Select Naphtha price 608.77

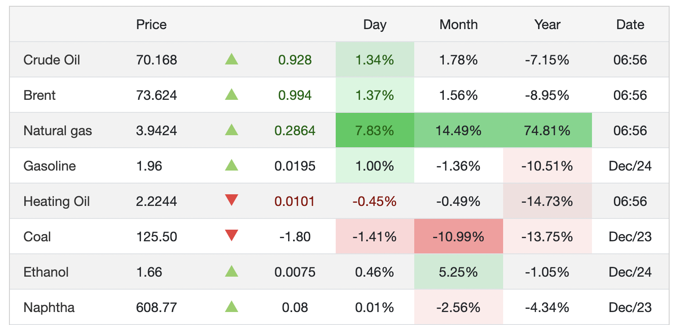coord(157,308)
